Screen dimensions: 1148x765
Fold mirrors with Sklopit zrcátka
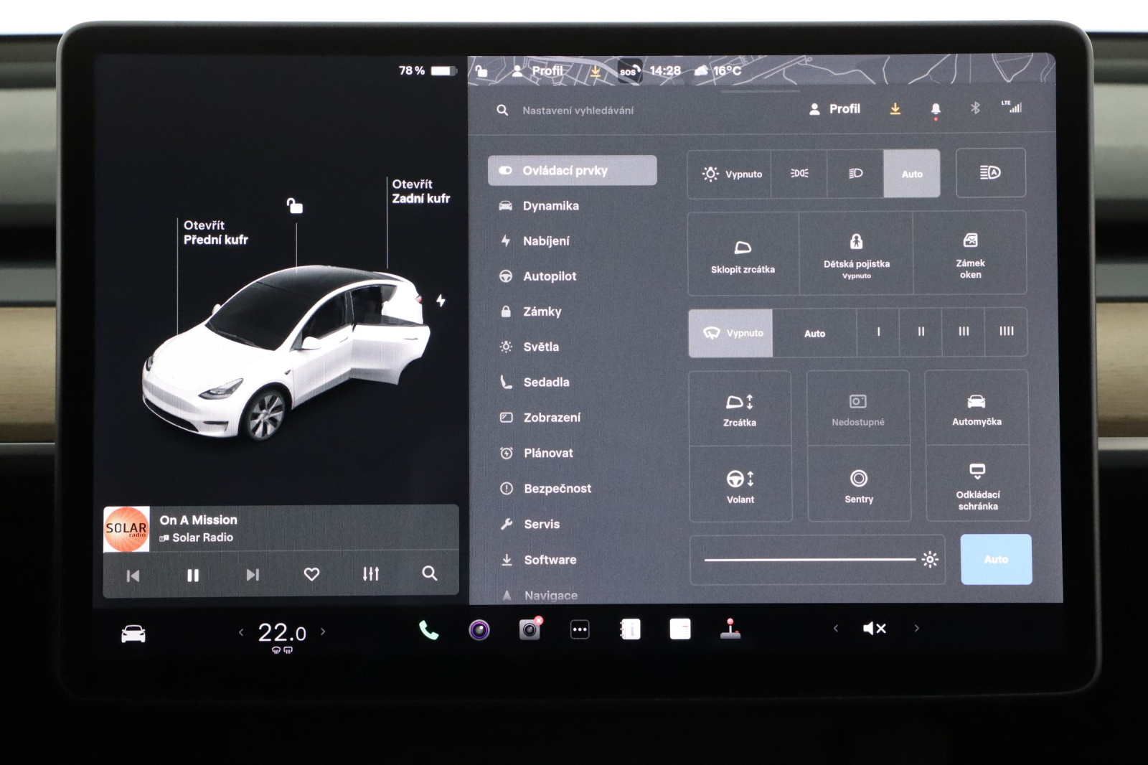coord(743,255)
